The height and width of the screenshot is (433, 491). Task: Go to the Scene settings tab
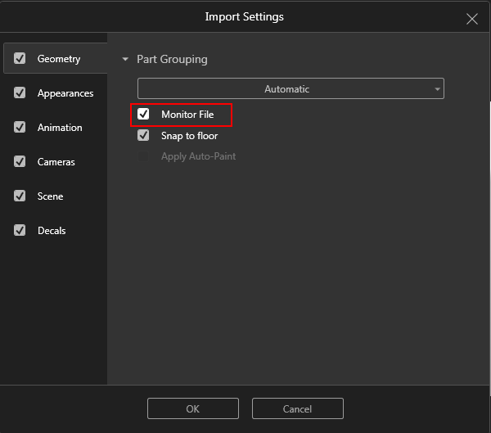point(50,196)
